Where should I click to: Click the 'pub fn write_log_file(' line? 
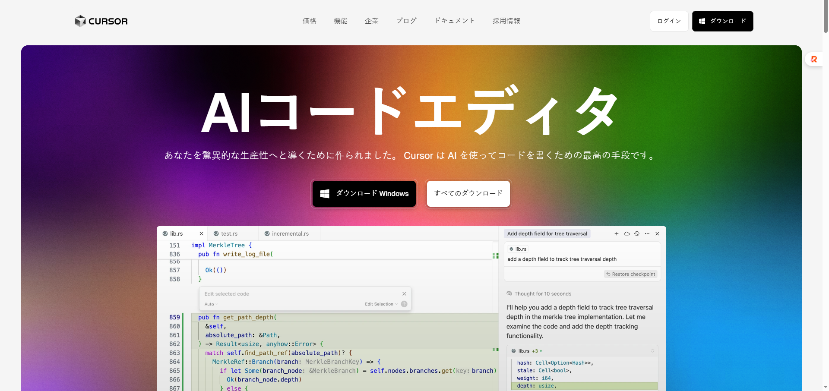tap(235, 254)
